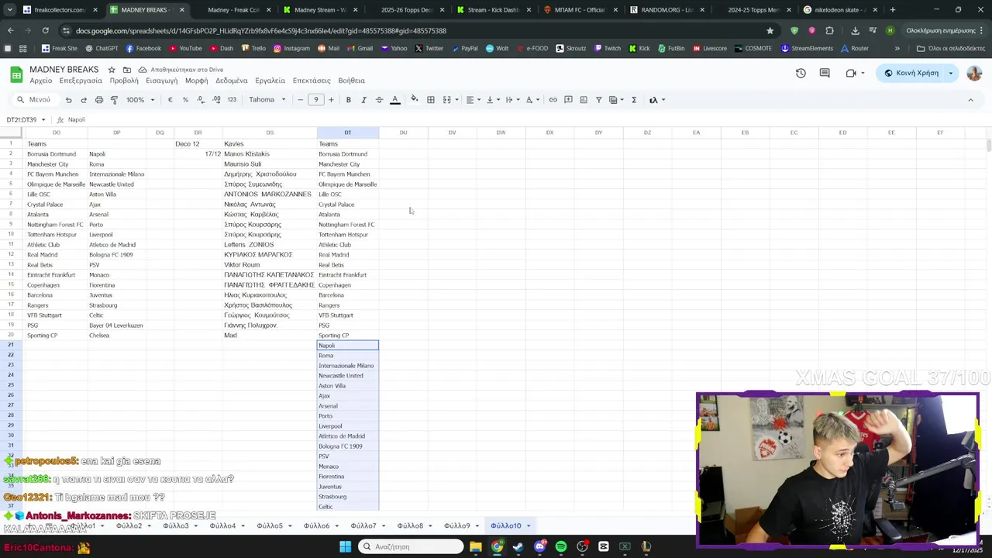Open text wrapping dropdown

[x=512, y=100]
